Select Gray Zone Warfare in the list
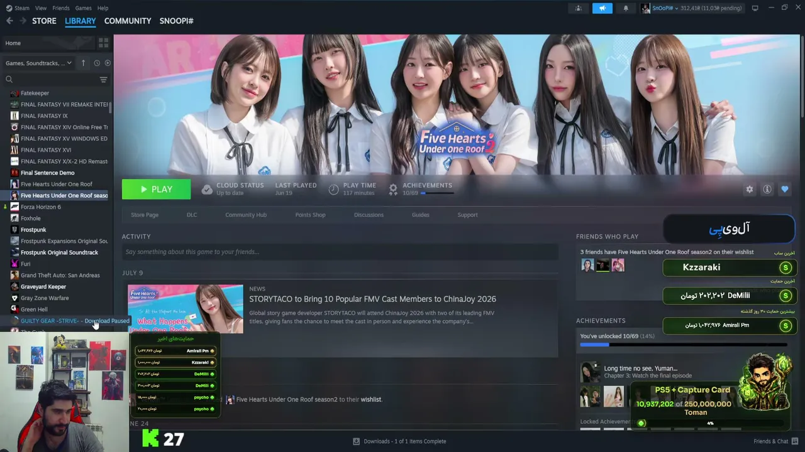The height and width of the screenshot is (452, 805). [x=45, y=298]
